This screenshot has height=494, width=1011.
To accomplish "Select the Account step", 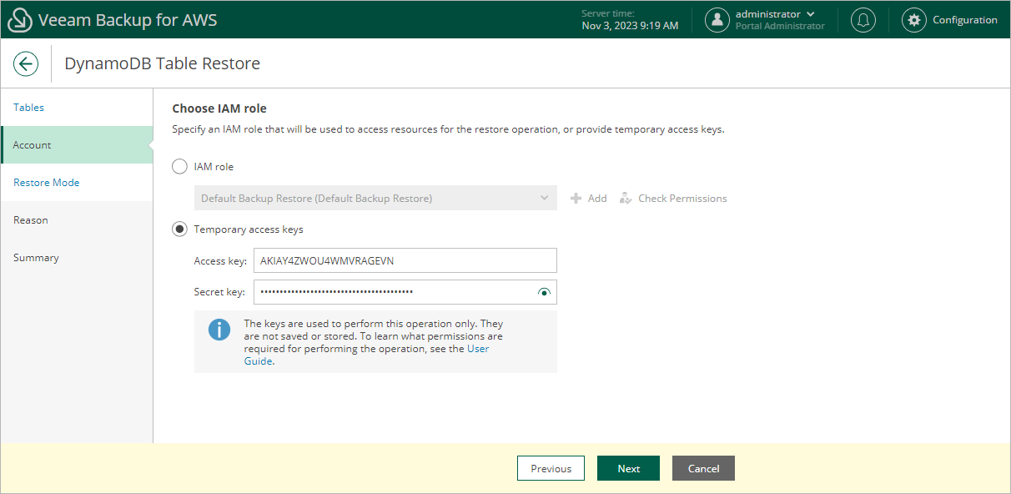I will pos(77,145).
